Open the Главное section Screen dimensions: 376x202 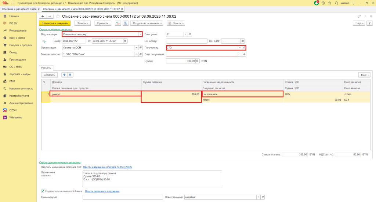[x=14, y=16]
